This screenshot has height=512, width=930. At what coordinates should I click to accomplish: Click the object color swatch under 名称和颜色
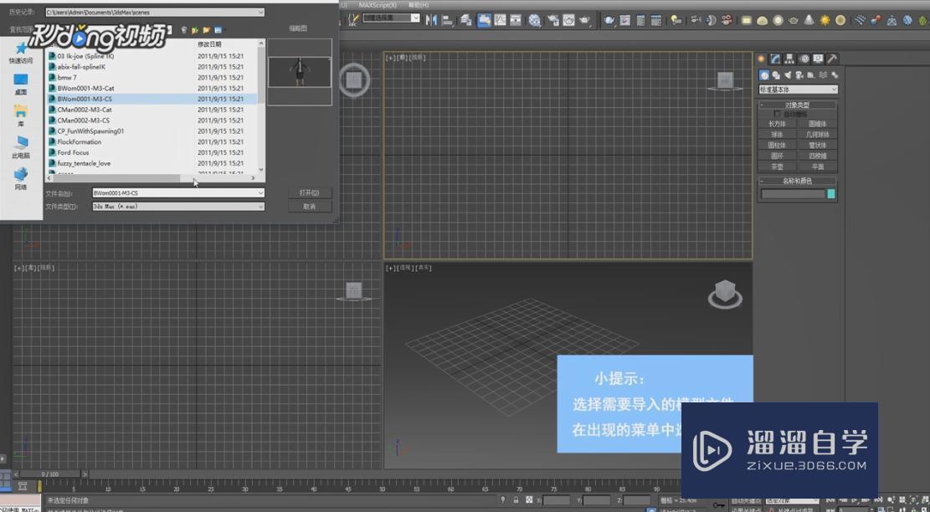pyautogui.click(x=830, y=192)
